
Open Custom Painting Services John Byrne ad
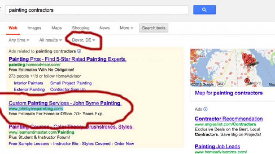pos(65,103)
